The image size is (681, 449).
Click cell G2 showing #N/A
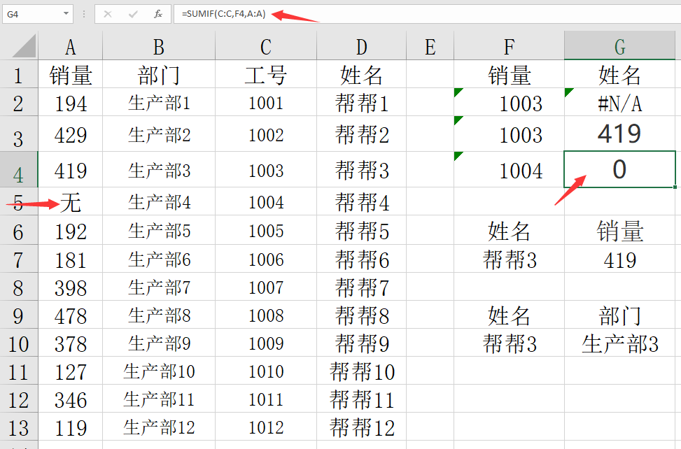point(620,102)
